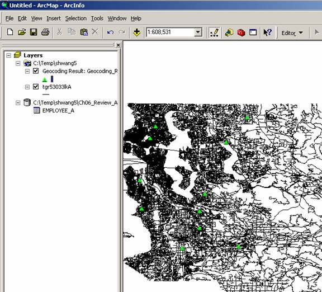Open the Editor Toolbar pencil icon
This screenshot has width=322, height=292.
tap(214, 32)
